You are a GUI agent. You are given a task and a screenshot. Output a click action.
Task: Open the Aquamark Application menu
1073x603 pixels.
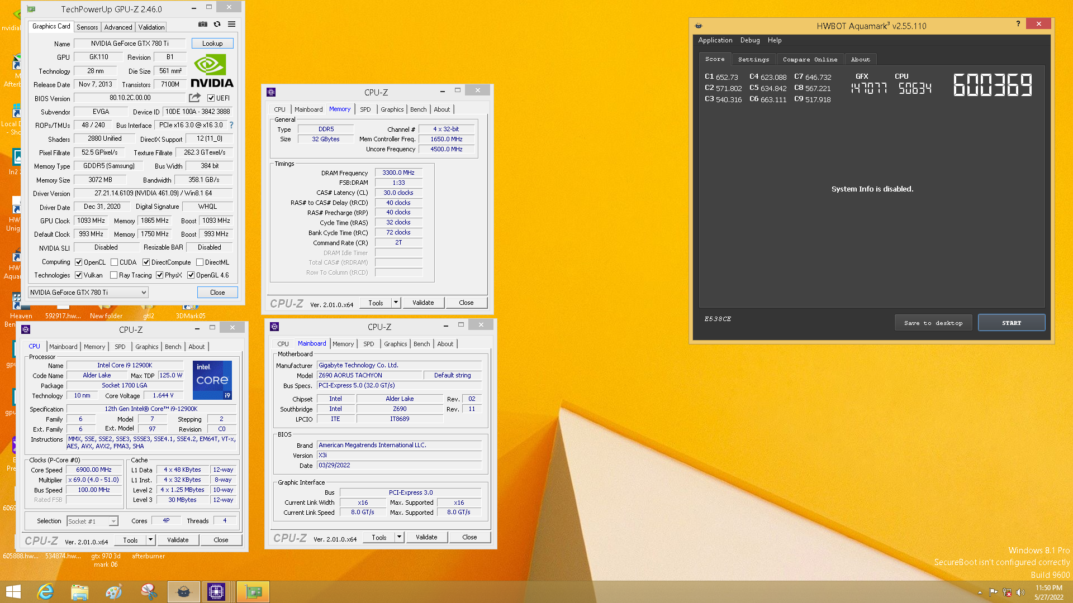coord(715,40)
